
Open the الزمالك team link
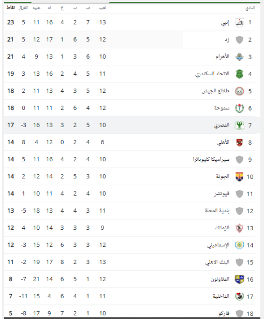pos(222,228)
